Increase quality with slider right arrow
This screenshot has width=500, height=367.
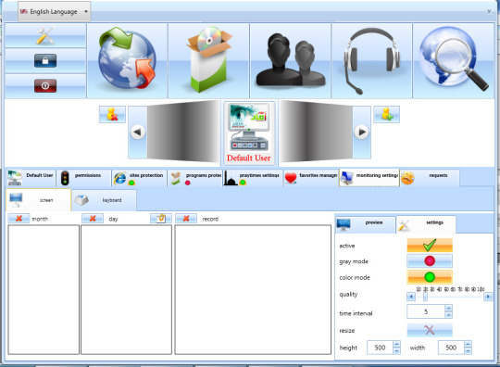[488, 297]
